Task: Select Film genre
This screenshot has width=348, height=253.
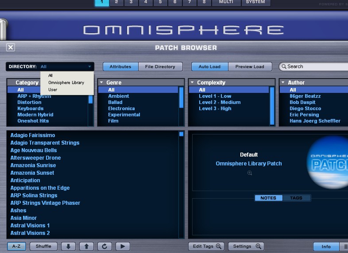Action: point(113,121)
